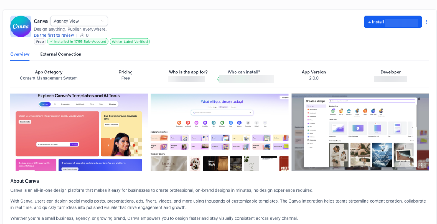Screen dimensions: 437x224
Task: Click the green icon under Who can install
Action: pyautogui.click(x=218, y=79)
